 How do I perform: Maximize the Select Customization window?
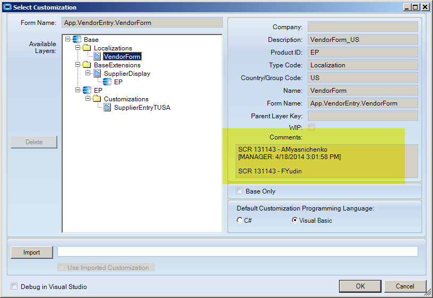pyautogui.click(x=415, y=7)
